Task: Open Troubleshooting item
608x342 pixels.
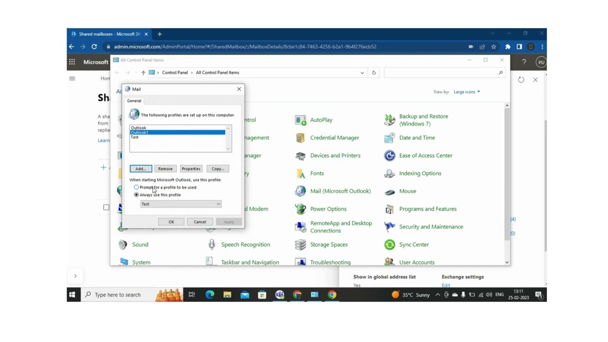Action: pos(323,262)
